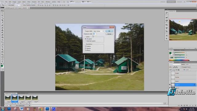
Task: Click OK in Tween dialog
Action: point(109,31)
